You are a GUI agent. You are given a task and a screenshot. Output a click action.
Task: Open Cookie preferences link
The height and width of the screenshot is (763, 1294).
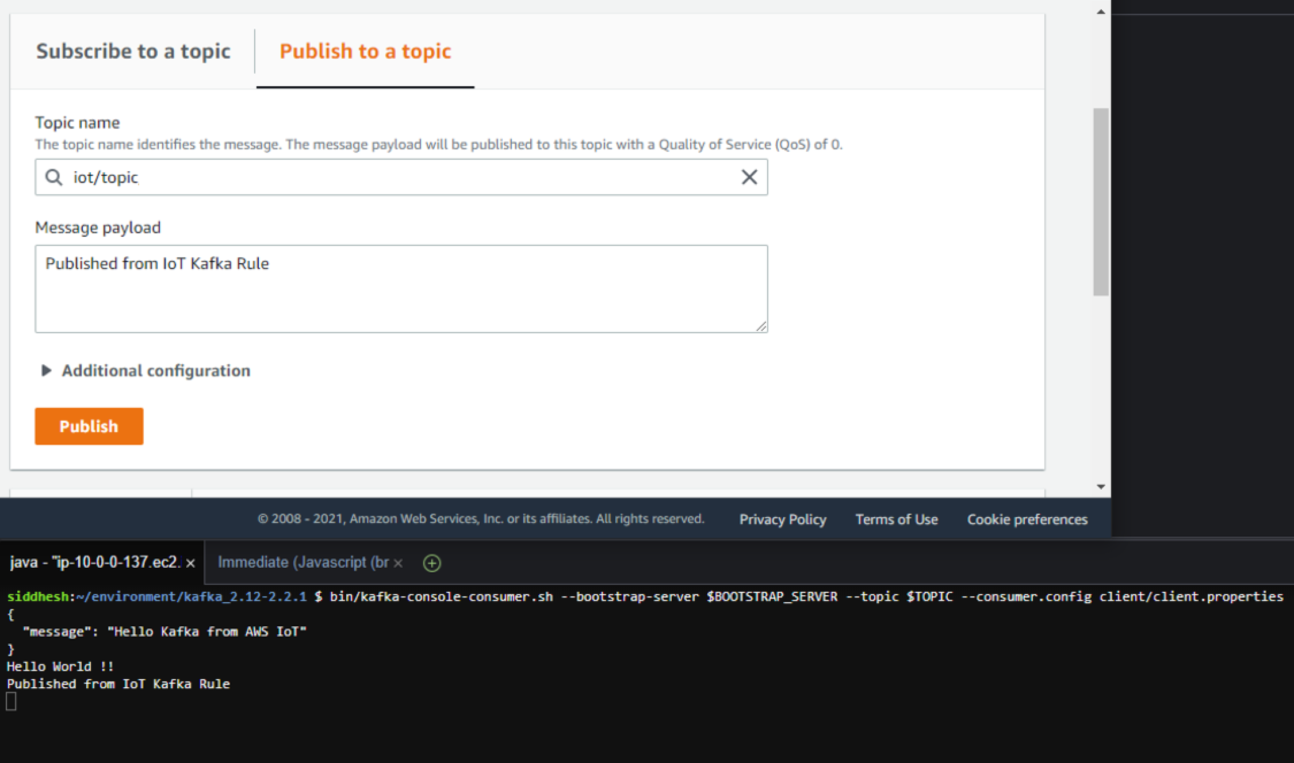(x=1027, y=519)
